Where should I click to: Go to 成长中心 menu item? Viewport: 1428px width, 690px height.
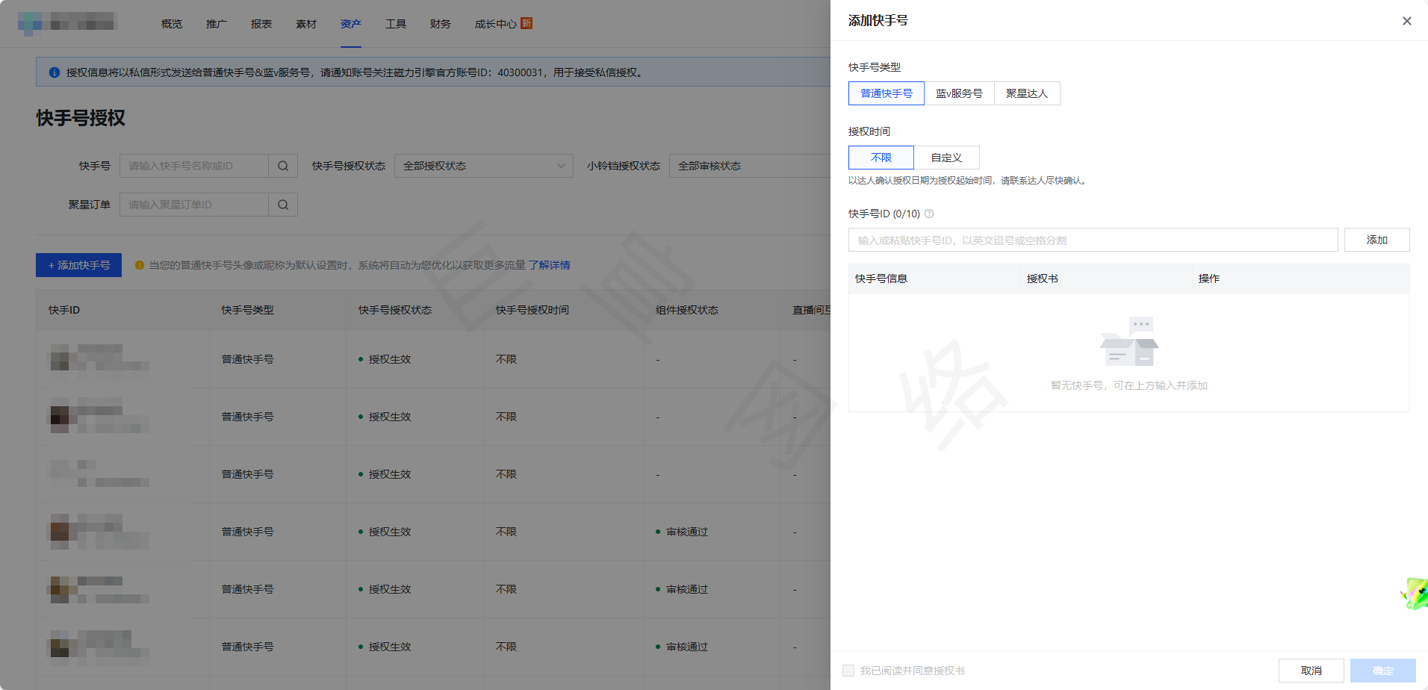click(x=496, y=24)
